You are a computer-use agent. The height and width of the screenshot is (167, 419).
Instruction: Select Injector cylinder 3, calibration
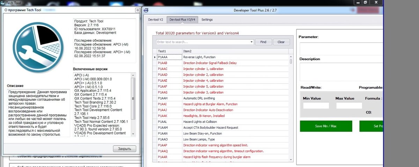[x=203, y=93]
